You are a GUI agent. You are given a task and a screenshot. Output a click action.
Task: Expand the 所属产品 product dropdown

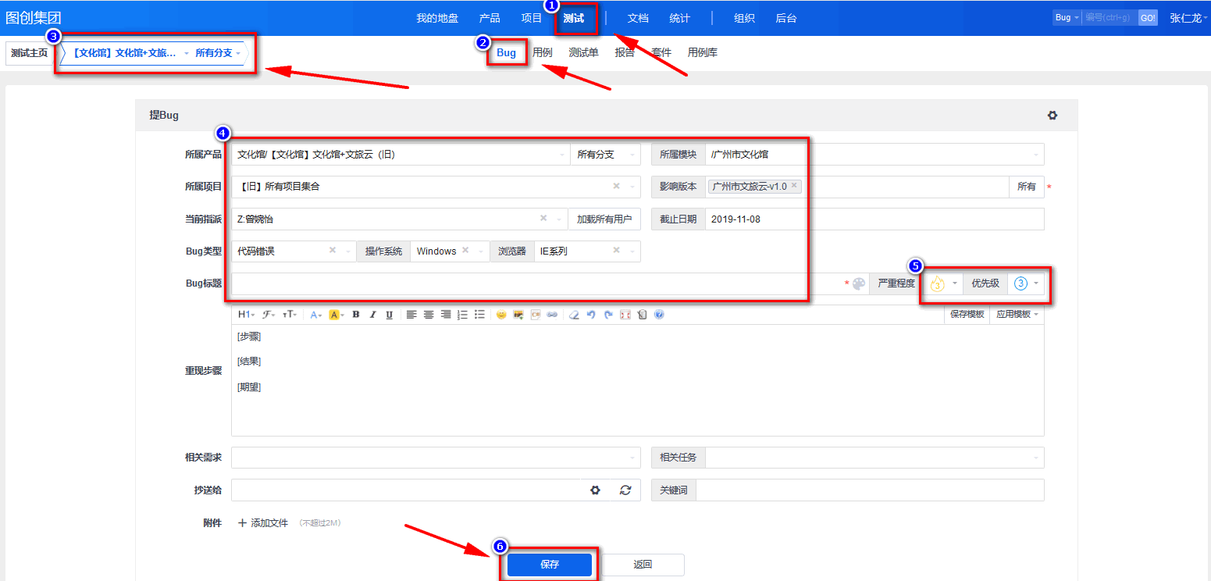click(x=401, y=155)
